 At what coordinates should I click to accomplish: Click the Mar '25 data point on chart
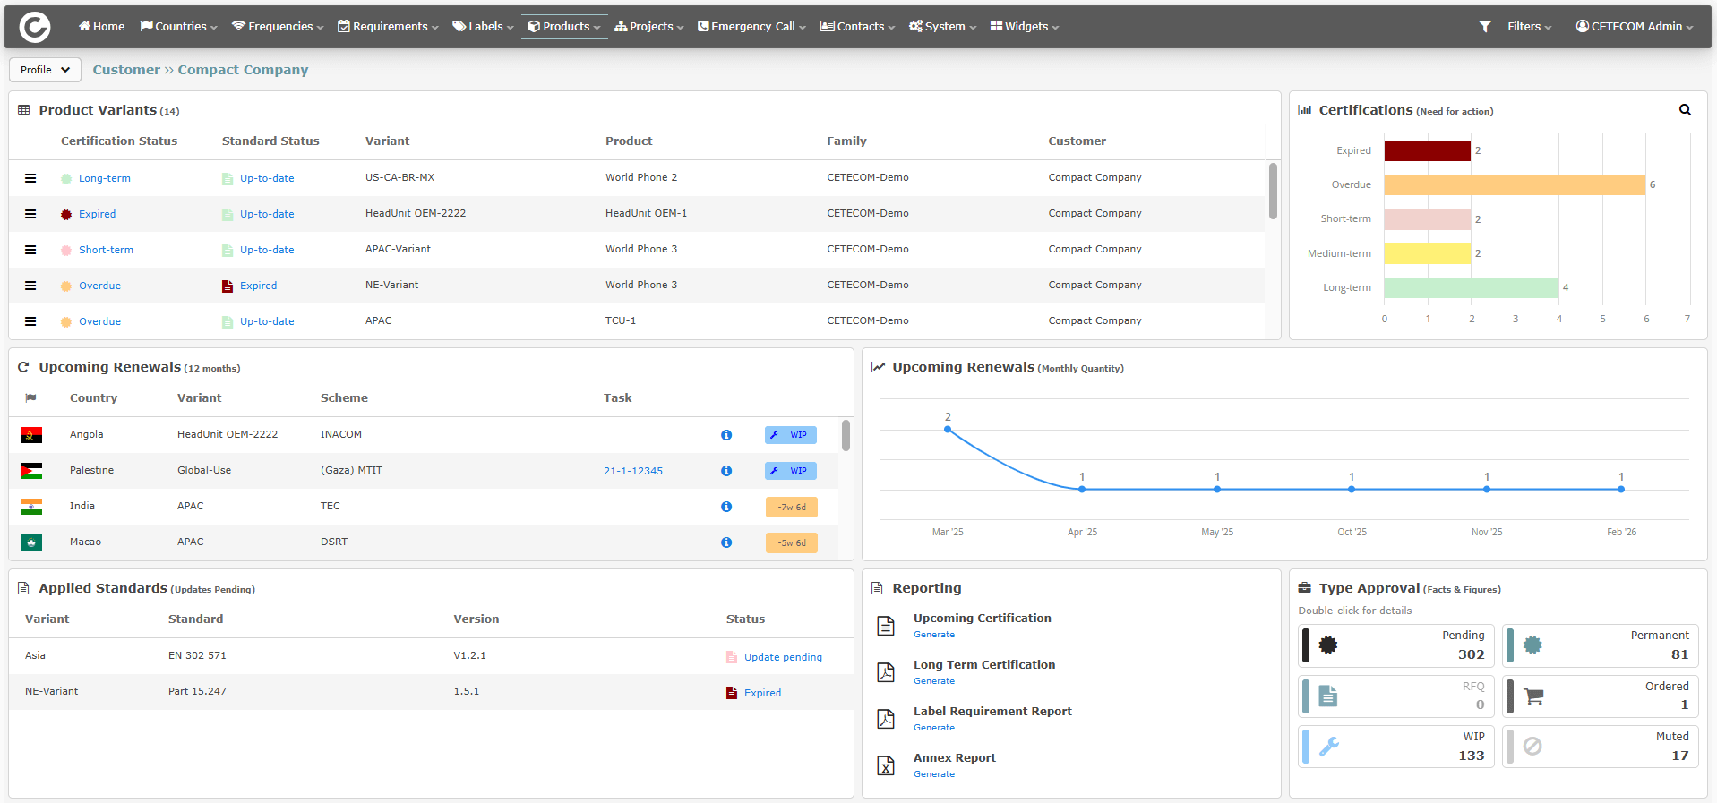948,430
